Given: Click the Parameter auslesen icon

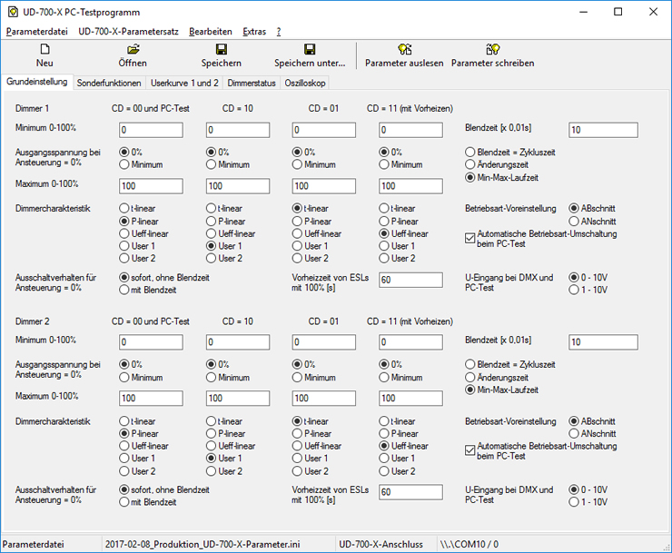Looking at the screenshot, I should coord(404,49).
